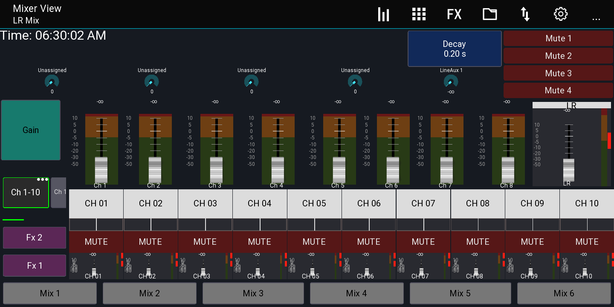Toggle Mute 1 group
Viewport: 614px width, 307px height.
click(558, 38)
